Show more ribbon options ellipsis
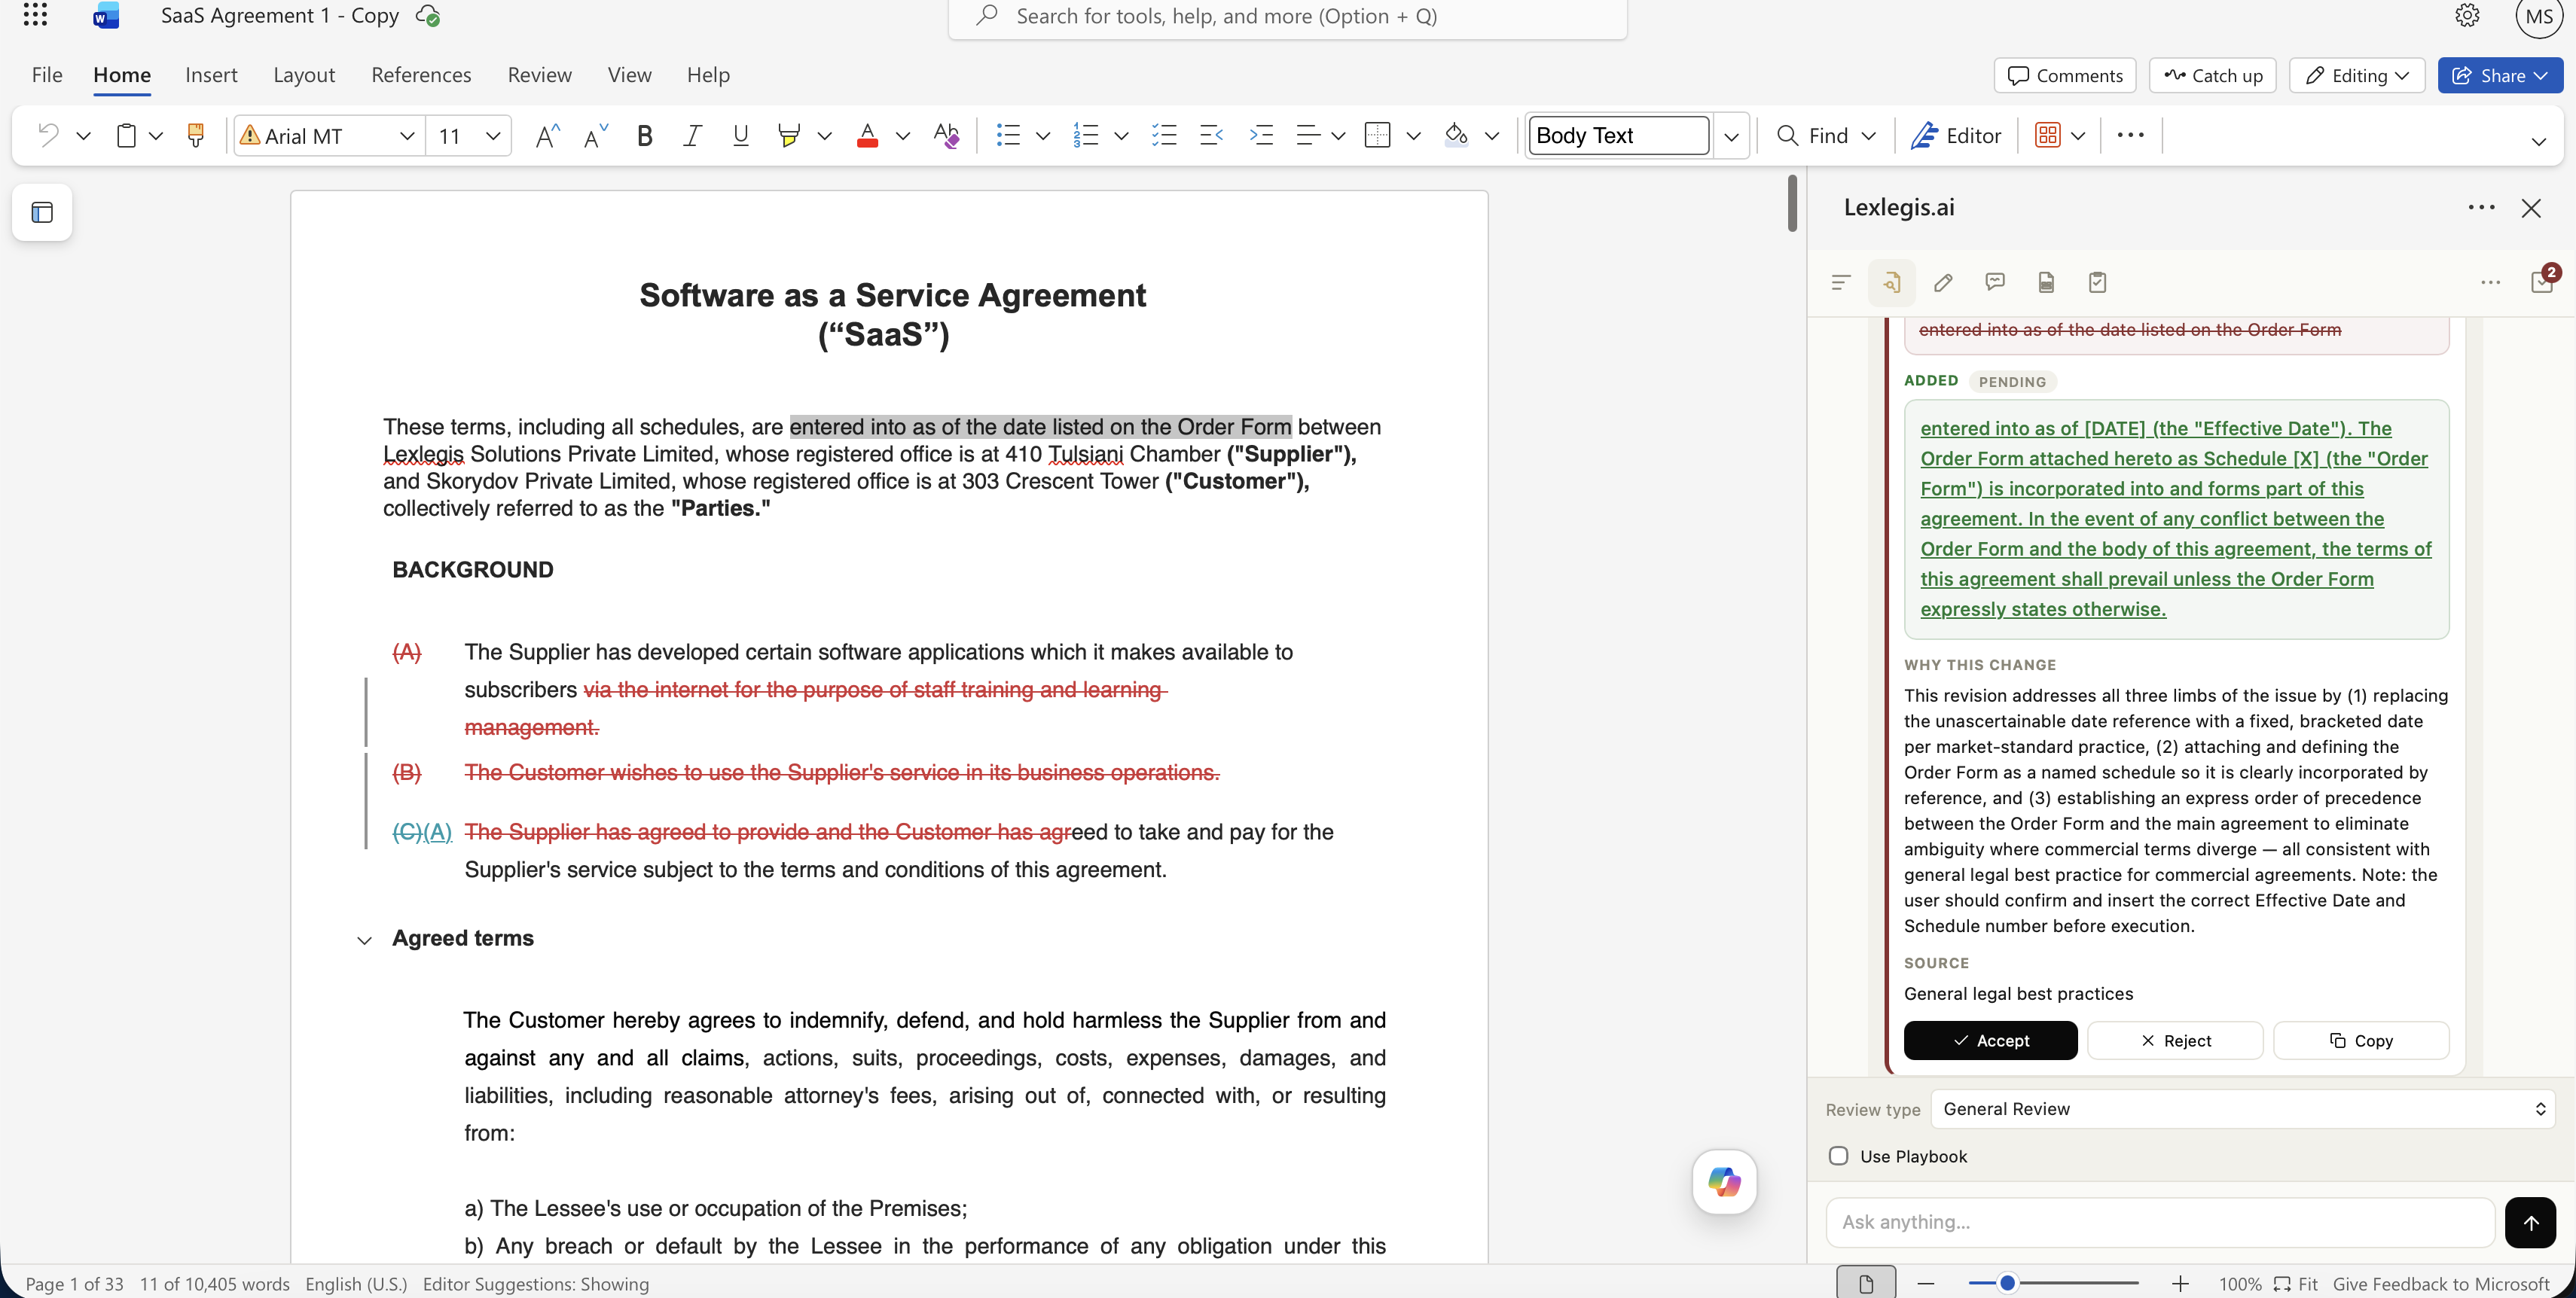2576x1298 pixels. (2130, 135)
